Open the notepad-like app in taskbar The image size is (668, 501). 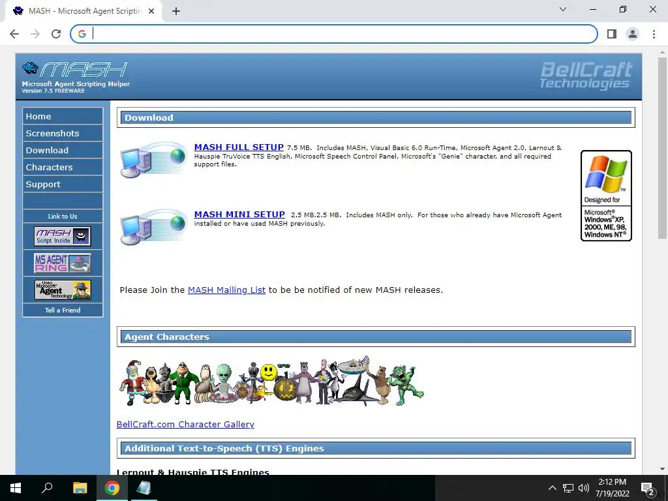(x=144, y=488)
